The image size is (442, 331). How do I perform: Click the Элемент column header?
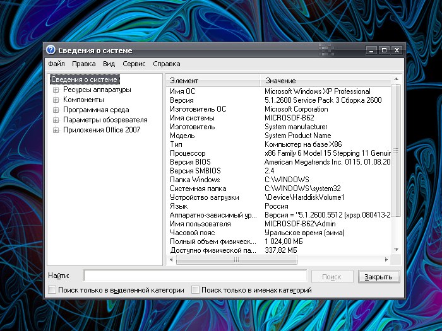coord(213,81)
